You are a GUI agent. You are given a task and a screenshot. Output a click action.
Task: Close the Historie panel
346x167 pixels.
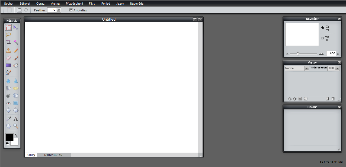click(339, 107)
